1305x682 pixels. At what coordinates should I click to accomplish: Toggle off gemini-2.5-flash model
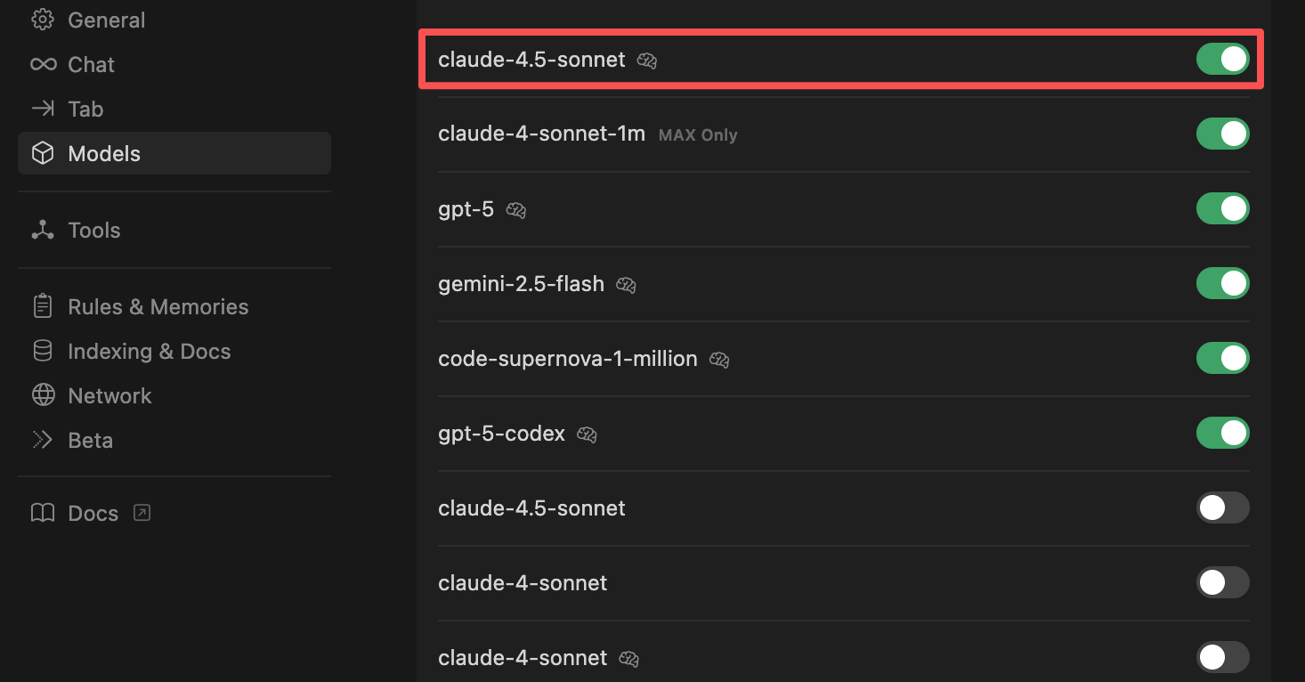coord(1222,283)
